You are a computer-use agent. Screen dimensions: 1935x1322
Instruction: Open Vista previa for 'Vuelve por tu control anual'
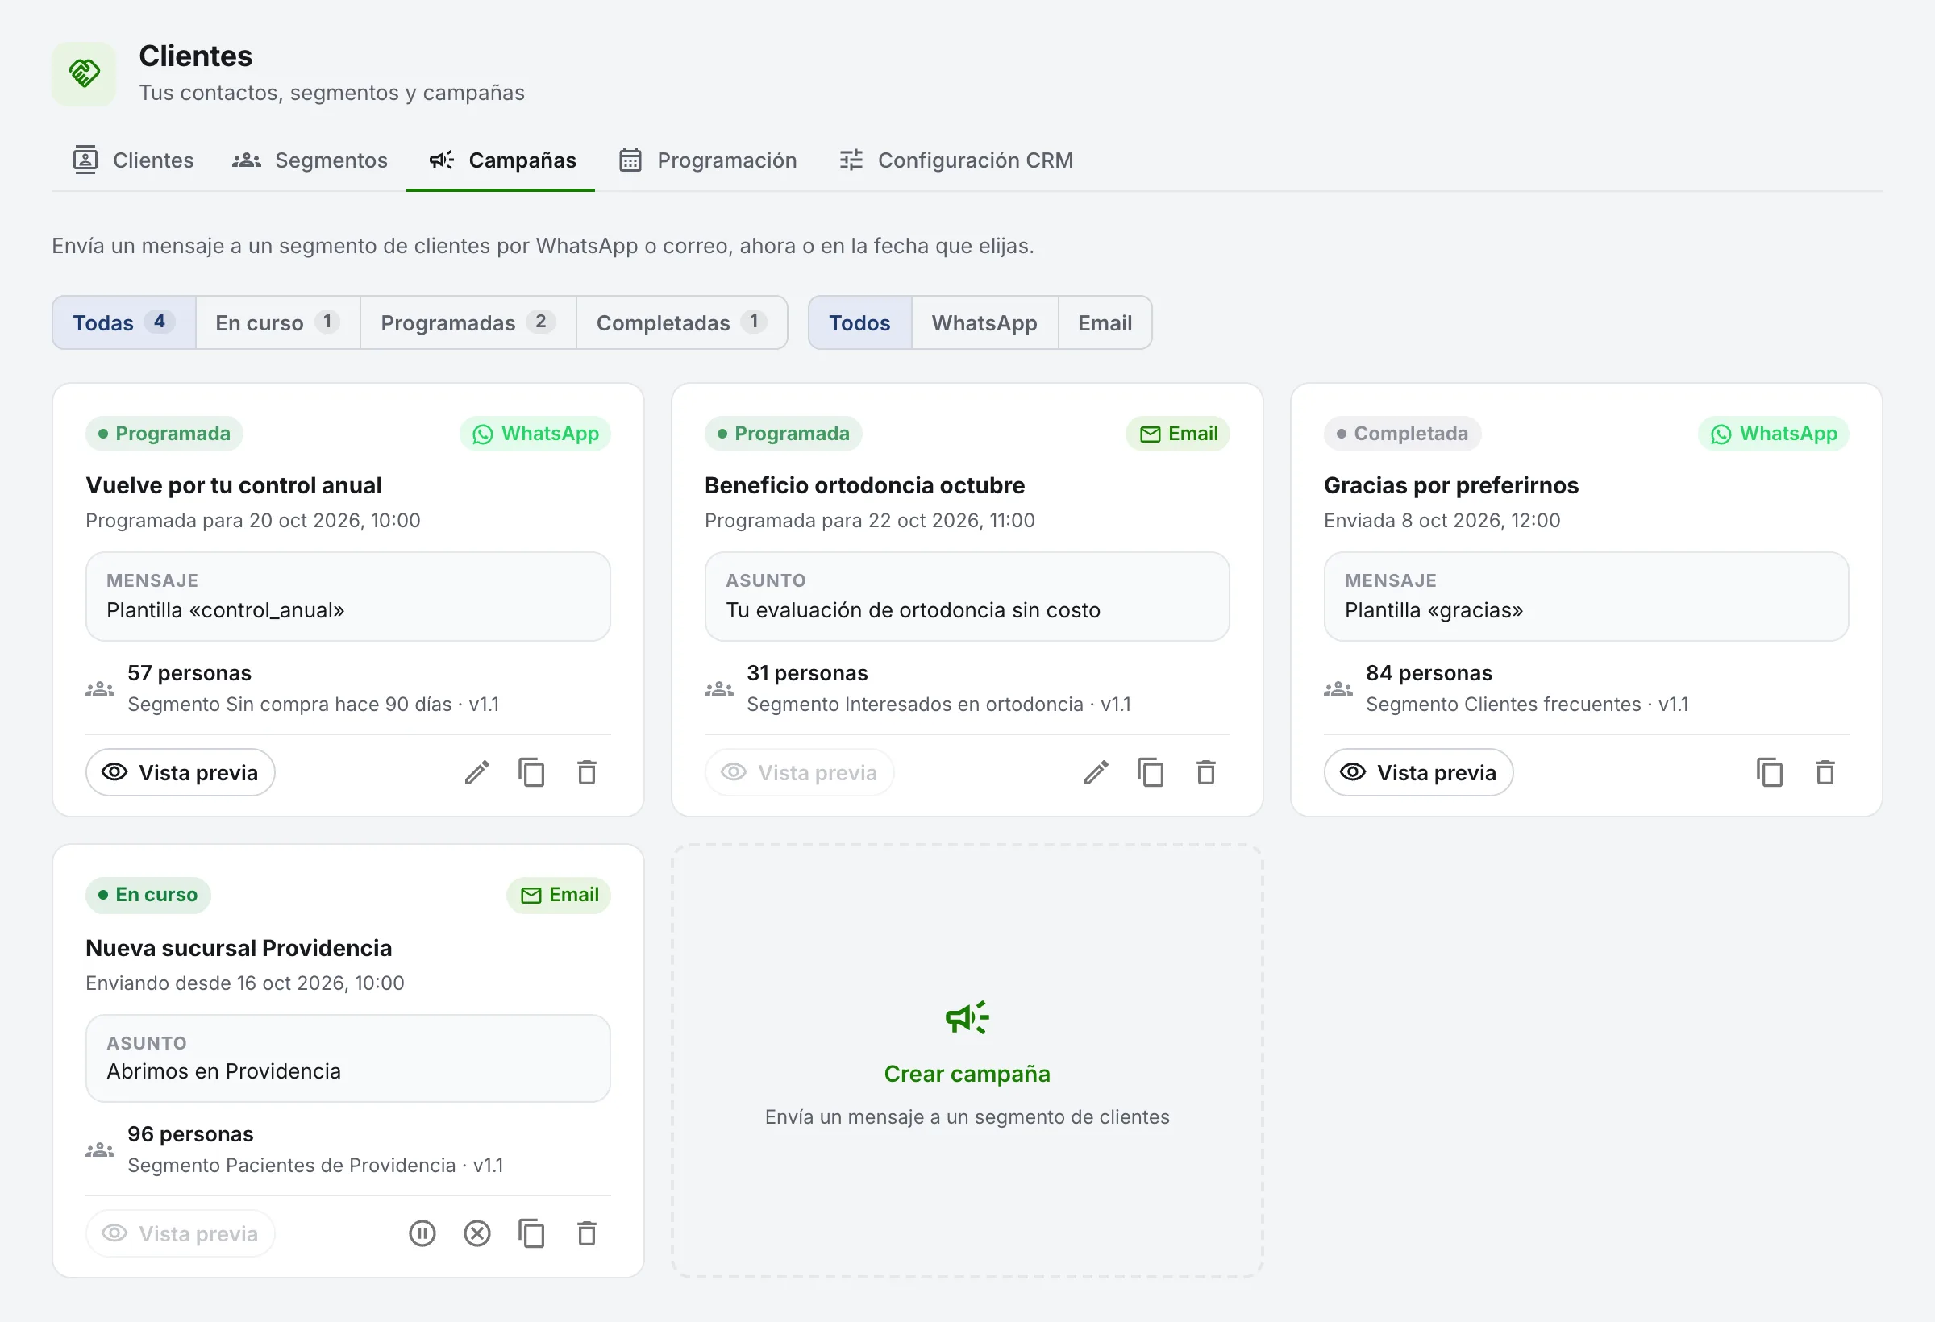coord(180,772)
